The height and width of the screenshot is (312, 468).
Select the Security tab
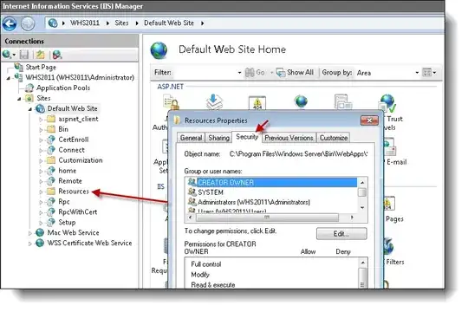point(247,137)
